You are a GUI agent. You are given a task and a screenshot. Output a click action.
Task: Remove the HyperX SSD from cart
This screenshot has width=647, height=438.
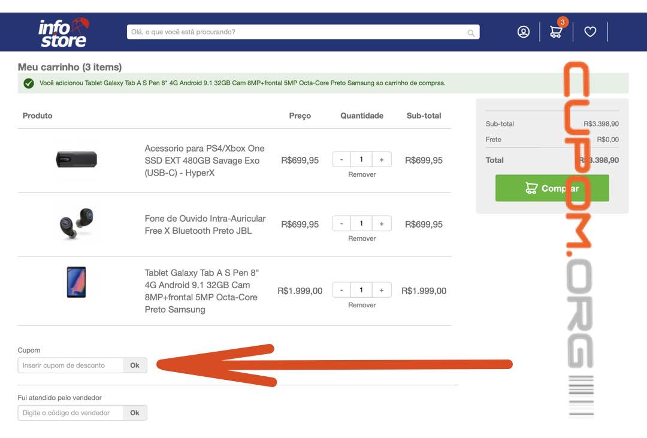point(362,174)
